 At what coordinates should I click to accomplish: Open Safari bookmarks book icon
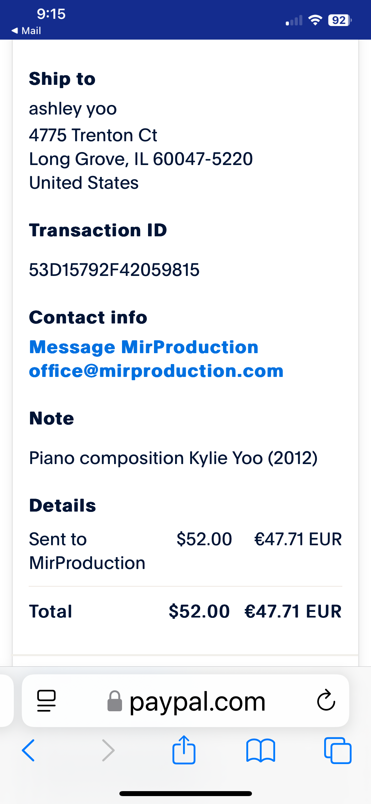tap(261, 750)
